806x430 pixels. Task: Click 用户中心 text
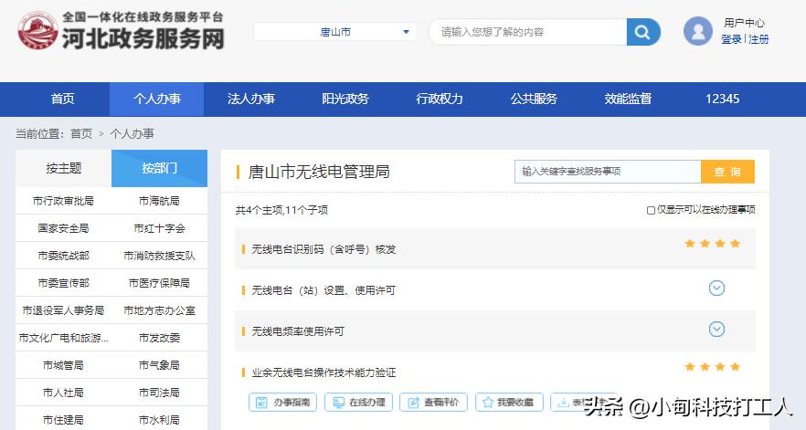pos(744,23)
